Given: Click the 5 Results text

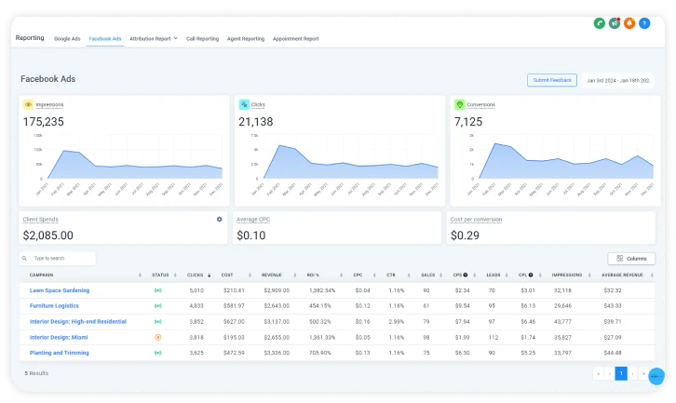Looking at the screenshot, I should pos(36,373).
